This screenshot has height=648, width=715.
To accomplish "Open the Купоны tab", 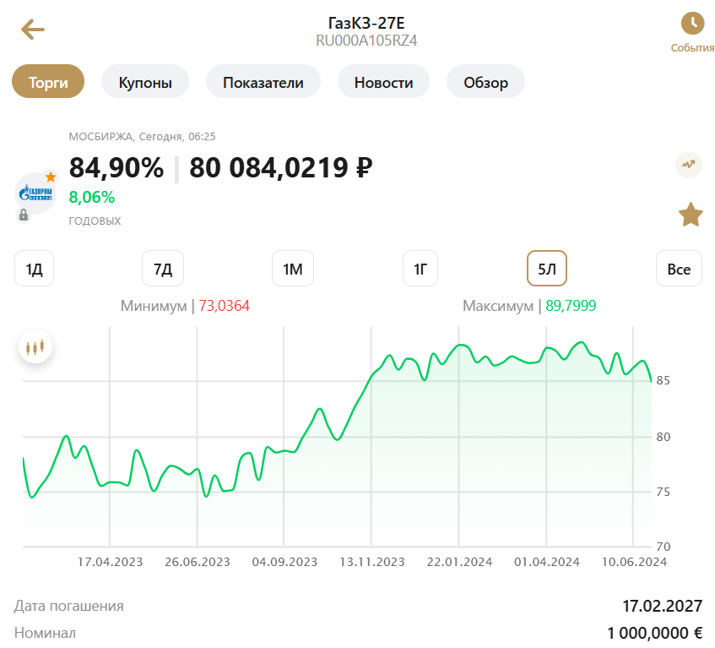I will pos(145,81).
